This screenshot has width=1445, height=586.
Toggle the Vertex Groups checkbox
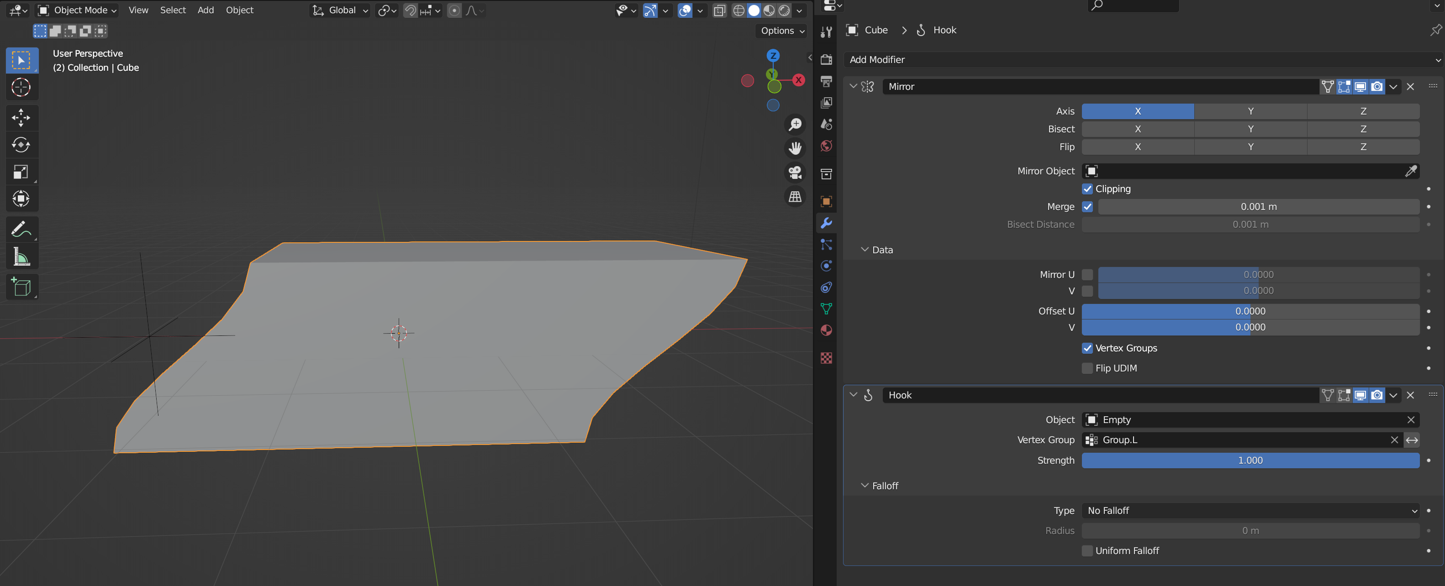click(x=1087, y=348)
